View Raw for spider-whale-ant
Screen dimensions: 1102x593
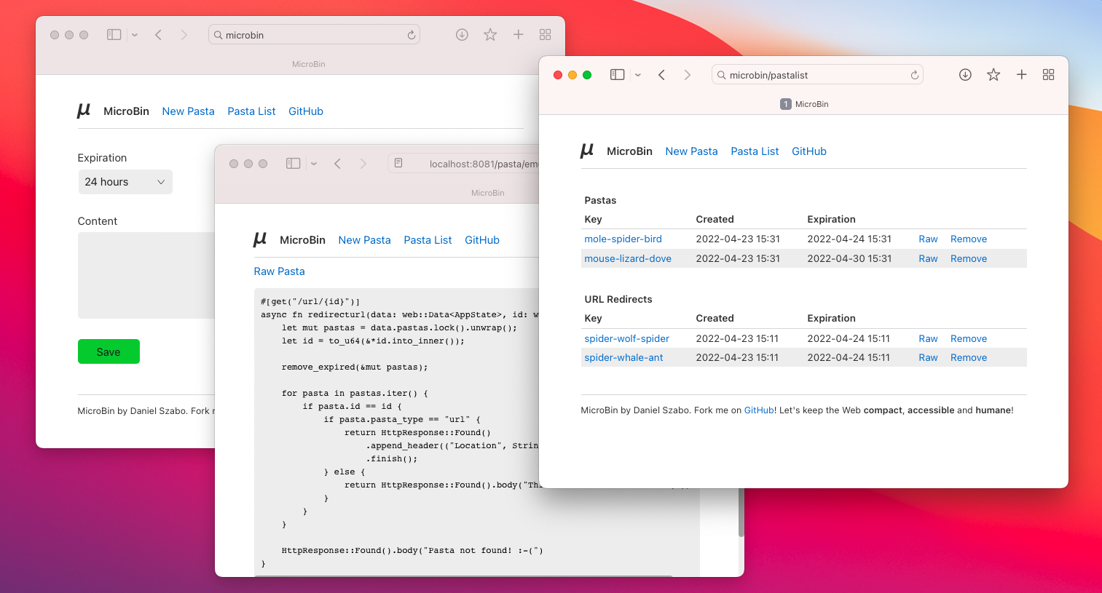point(928,357)
